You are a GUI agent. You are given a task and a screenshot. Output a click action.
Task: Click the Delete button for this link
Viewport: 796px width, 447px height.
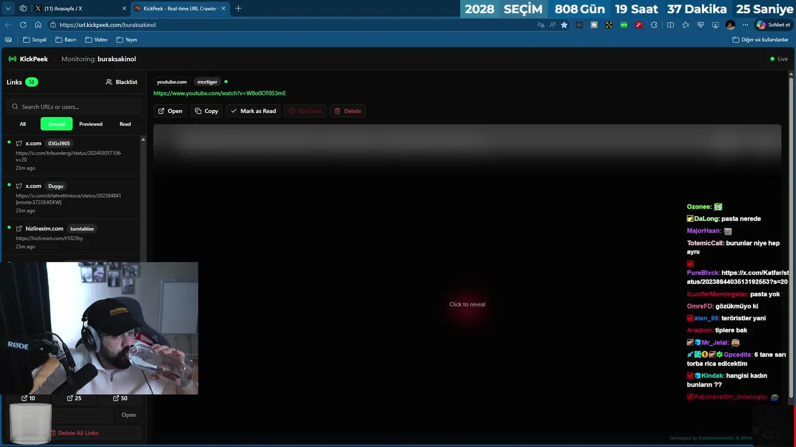tap(348, 111)
